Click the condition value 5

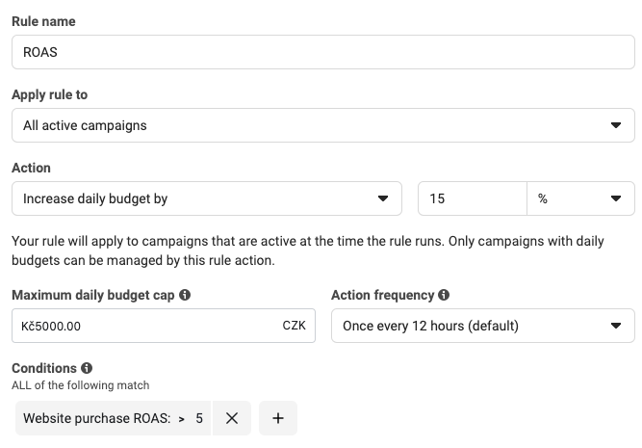(199, 418)
